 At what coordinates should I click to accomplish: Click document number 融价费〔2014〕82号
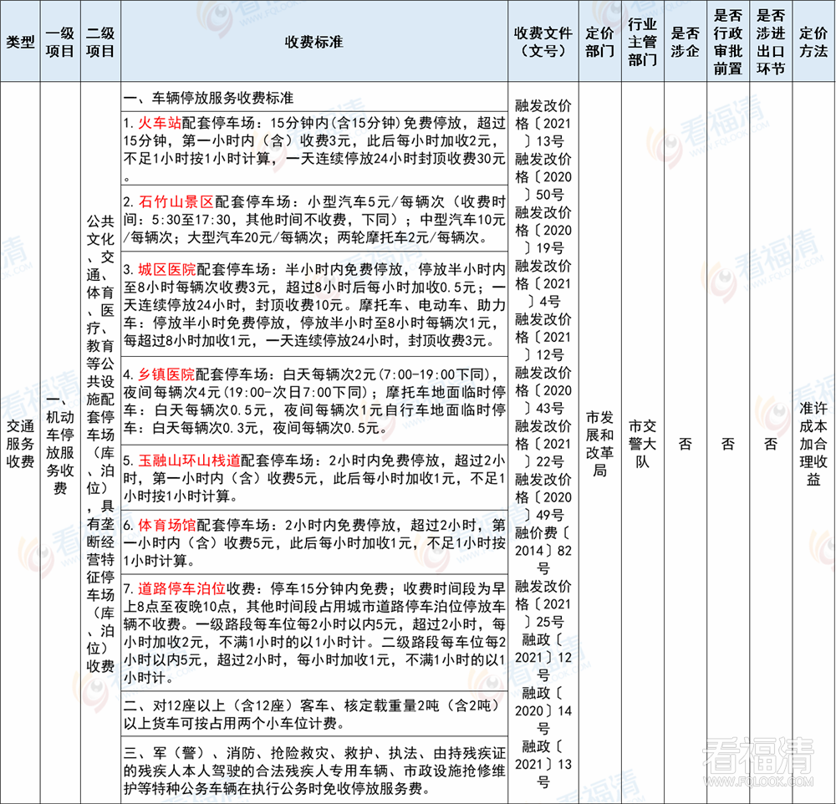click(543, 550)
